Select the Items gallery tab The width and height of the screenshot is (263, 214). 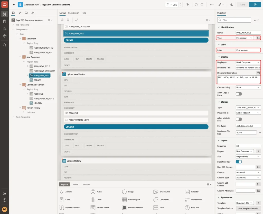pyautogui.click(x=76, y=184)
